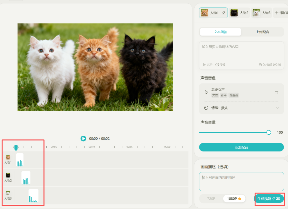Click the 画面描述 description text field
The height and width of the screenshot is (209, 288).
[241, 181]
